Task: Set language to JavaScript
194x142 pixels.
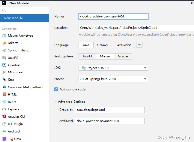Action: point(123,45)
